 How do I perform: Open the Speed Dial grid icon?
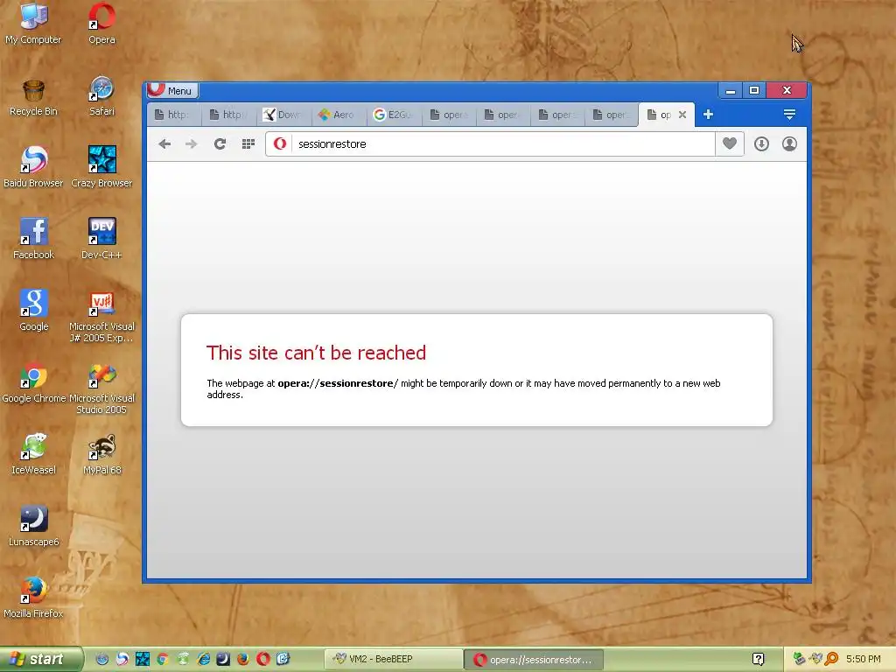248,144
